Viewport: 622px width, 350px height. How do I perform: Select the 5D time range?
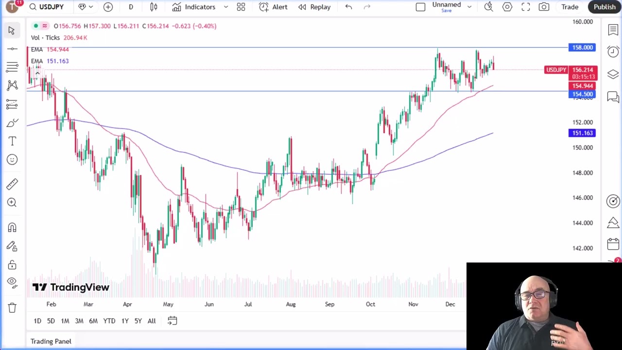click(x=51, y=321)
